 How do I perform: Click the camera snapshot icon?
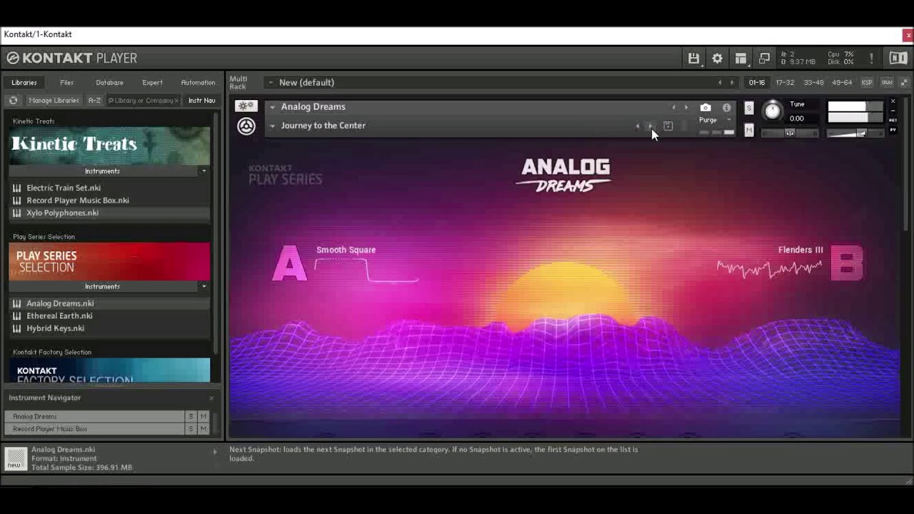pos(705,107)
